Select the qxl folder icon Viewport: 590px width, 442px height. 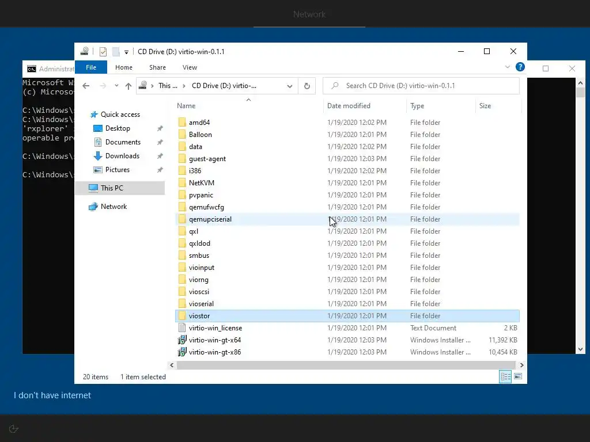(182, 231)
